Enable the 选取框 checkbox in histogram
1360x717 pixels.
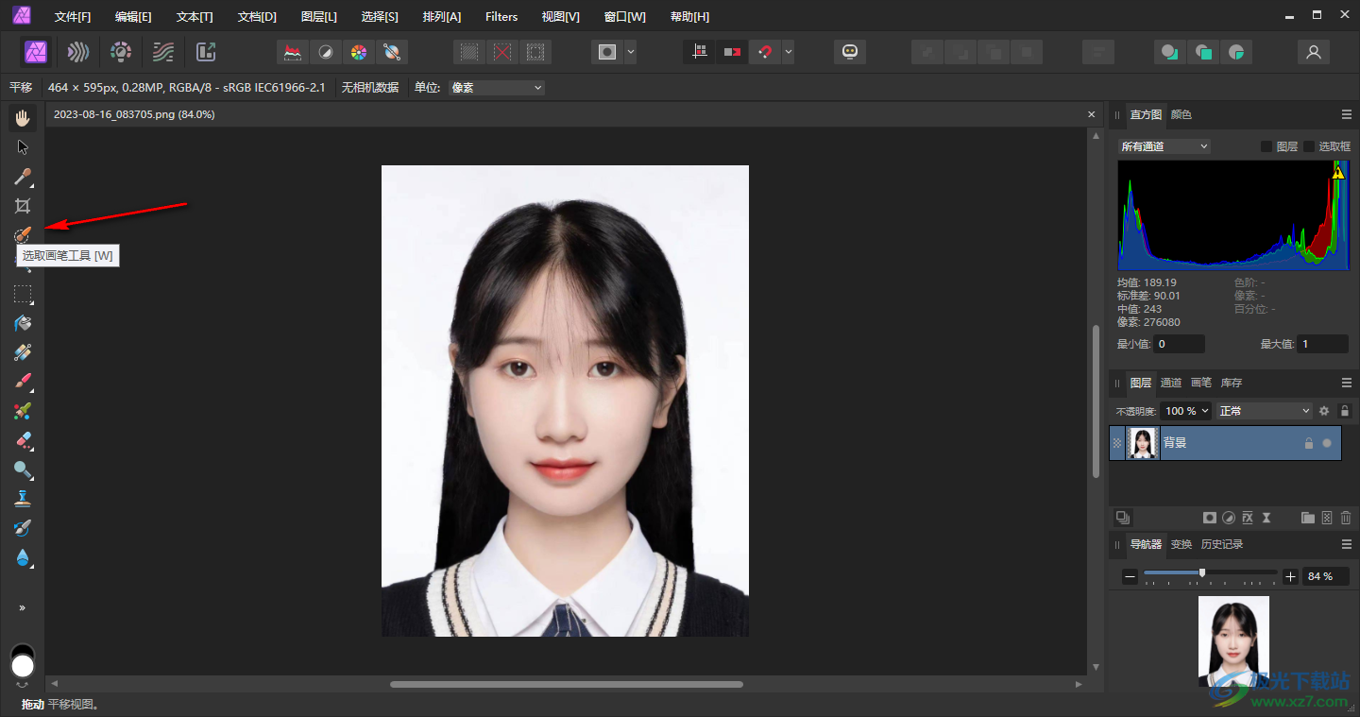[x=1309, y=146]
